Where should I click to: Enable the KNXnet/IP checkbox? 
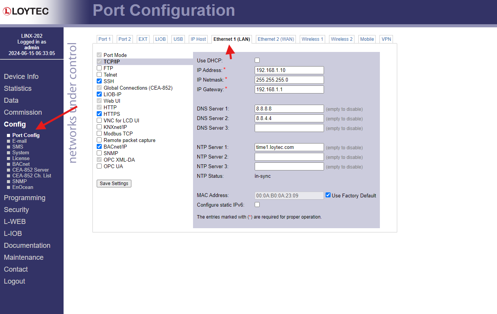99,127
